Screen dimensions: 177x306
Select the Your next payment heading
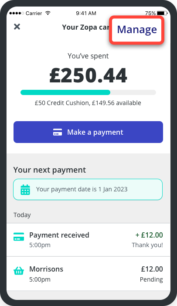point(50,170)
